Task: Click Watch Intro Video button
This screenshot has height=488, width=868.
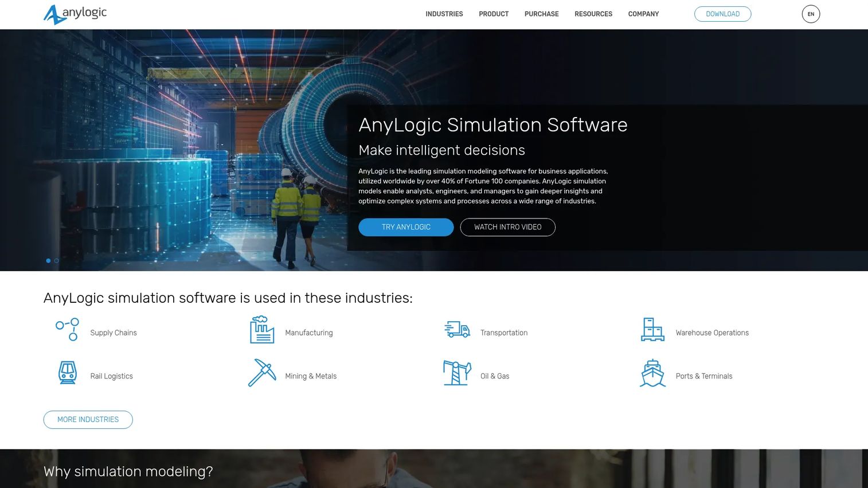Action: (507, 227)
